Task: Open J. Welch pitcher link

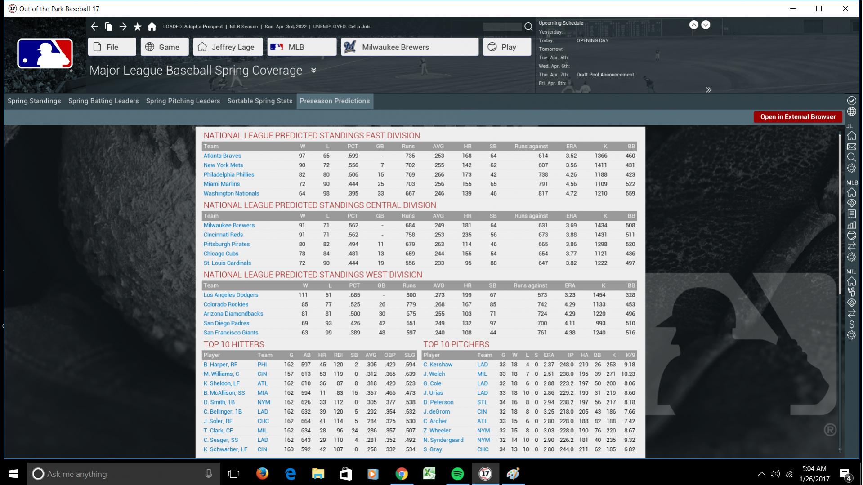Action: click(x=434, y=374)
